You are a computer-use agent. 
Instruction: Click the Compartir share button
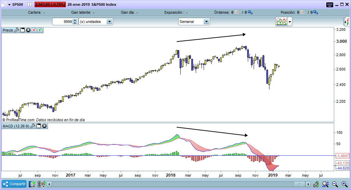[14, 184]
